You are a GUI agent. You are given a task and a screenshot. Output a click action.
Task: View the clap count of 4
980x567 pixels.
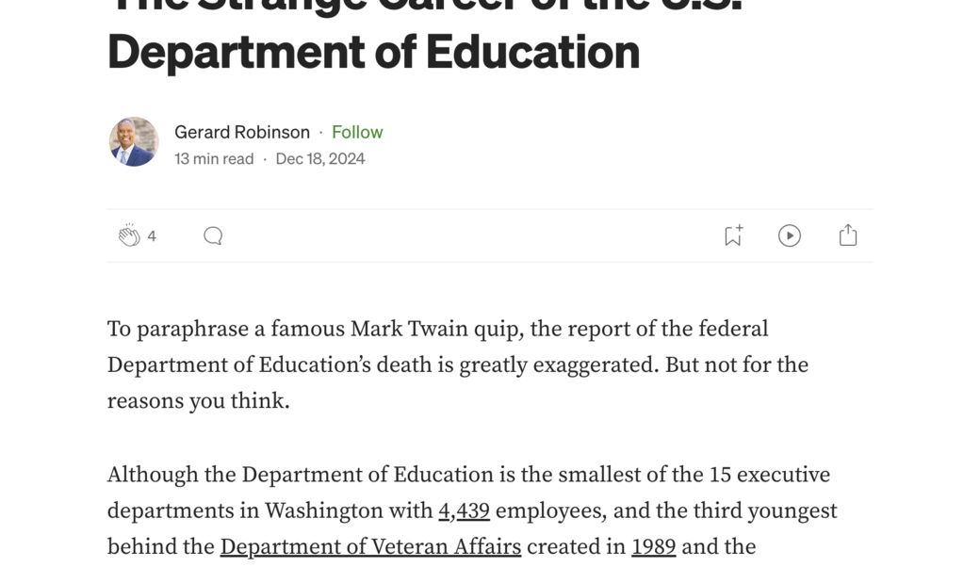(x=152, y=236)
